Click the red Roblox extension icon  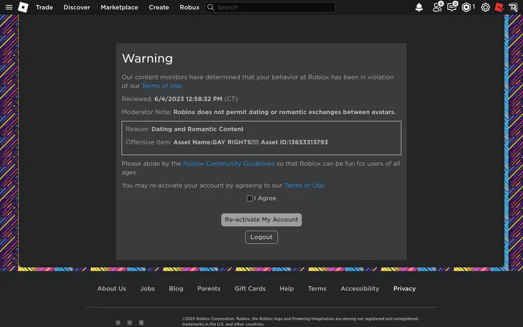[x=499, y=8]
